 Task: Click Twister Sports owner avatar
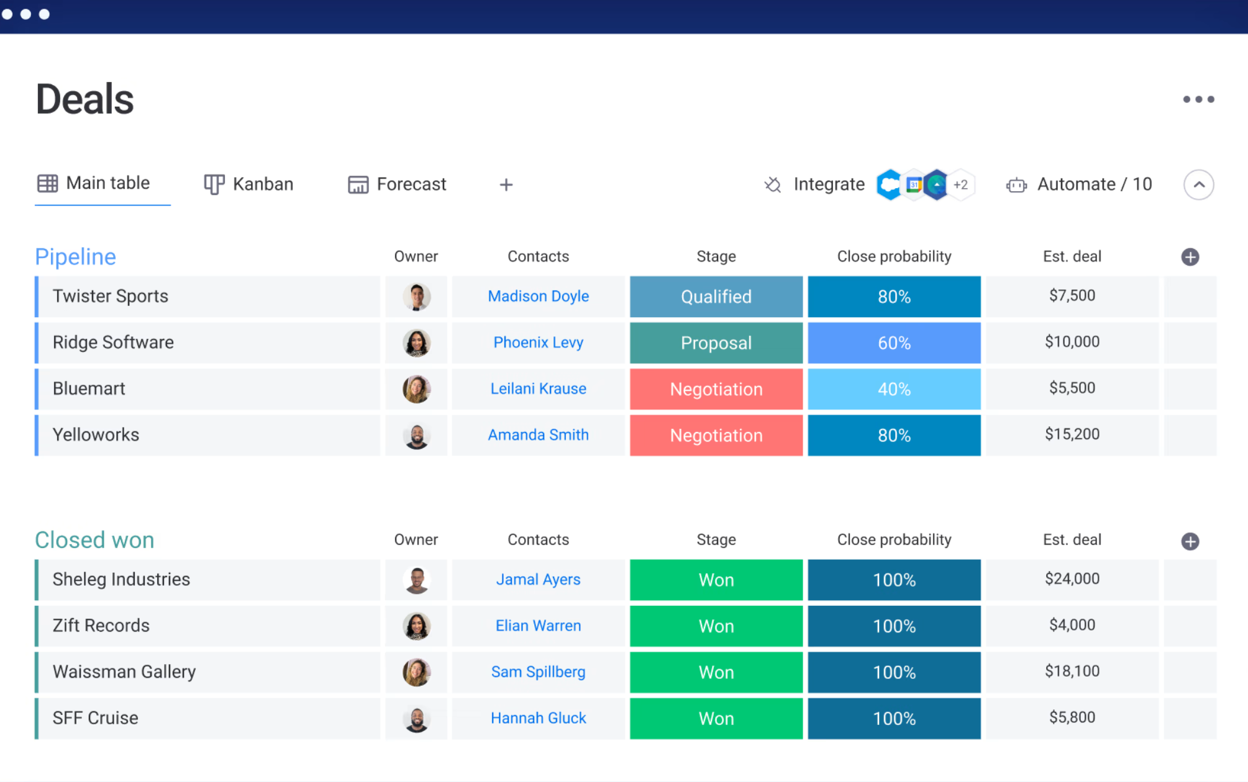click(x=416, y=297)
